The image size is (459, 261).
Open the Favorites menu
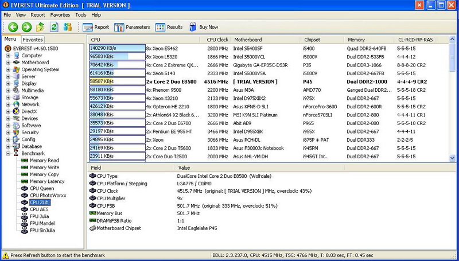tap(60, 15)
